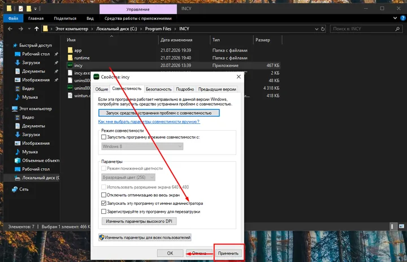Open the runtime folder icon
The image size is (407, 262).
[x=70, y=58]
